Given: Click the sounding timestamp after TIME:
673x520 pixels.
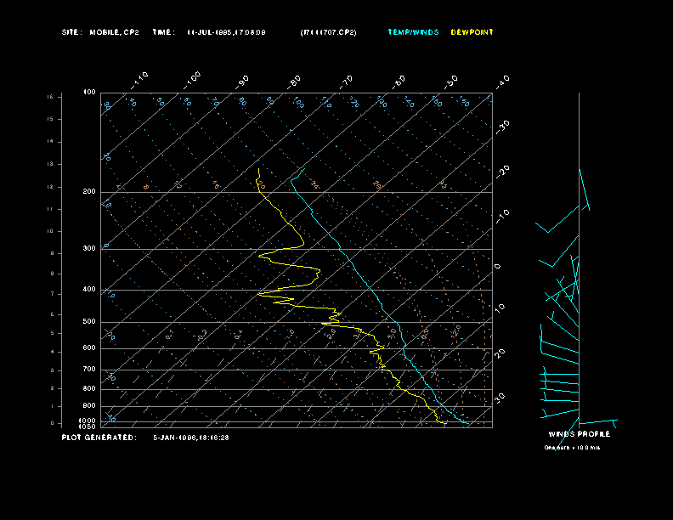Looking at the screenshot, I should click(226, 32).
